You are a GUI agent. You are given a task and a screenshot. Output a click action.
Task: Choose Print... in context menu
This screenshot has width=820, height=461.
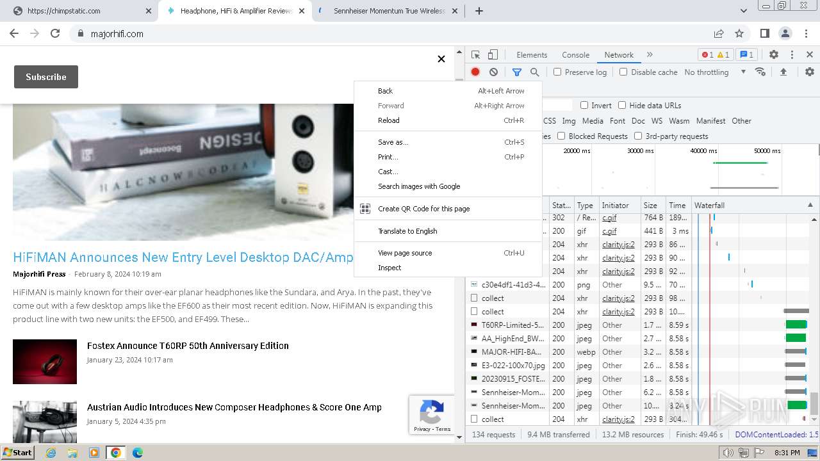click(x=448, y=157)
